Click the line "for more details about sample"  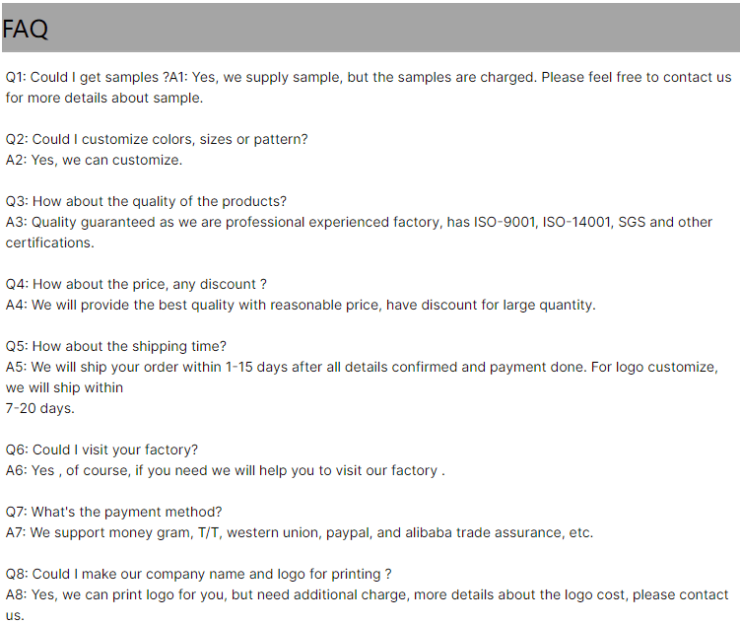pyautogui.click(x=103, y=98)
